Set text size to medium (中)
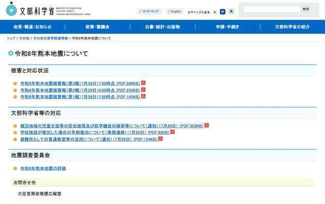Image resolution: width=325 pixels, height=204 pixels. click(222, 12)
